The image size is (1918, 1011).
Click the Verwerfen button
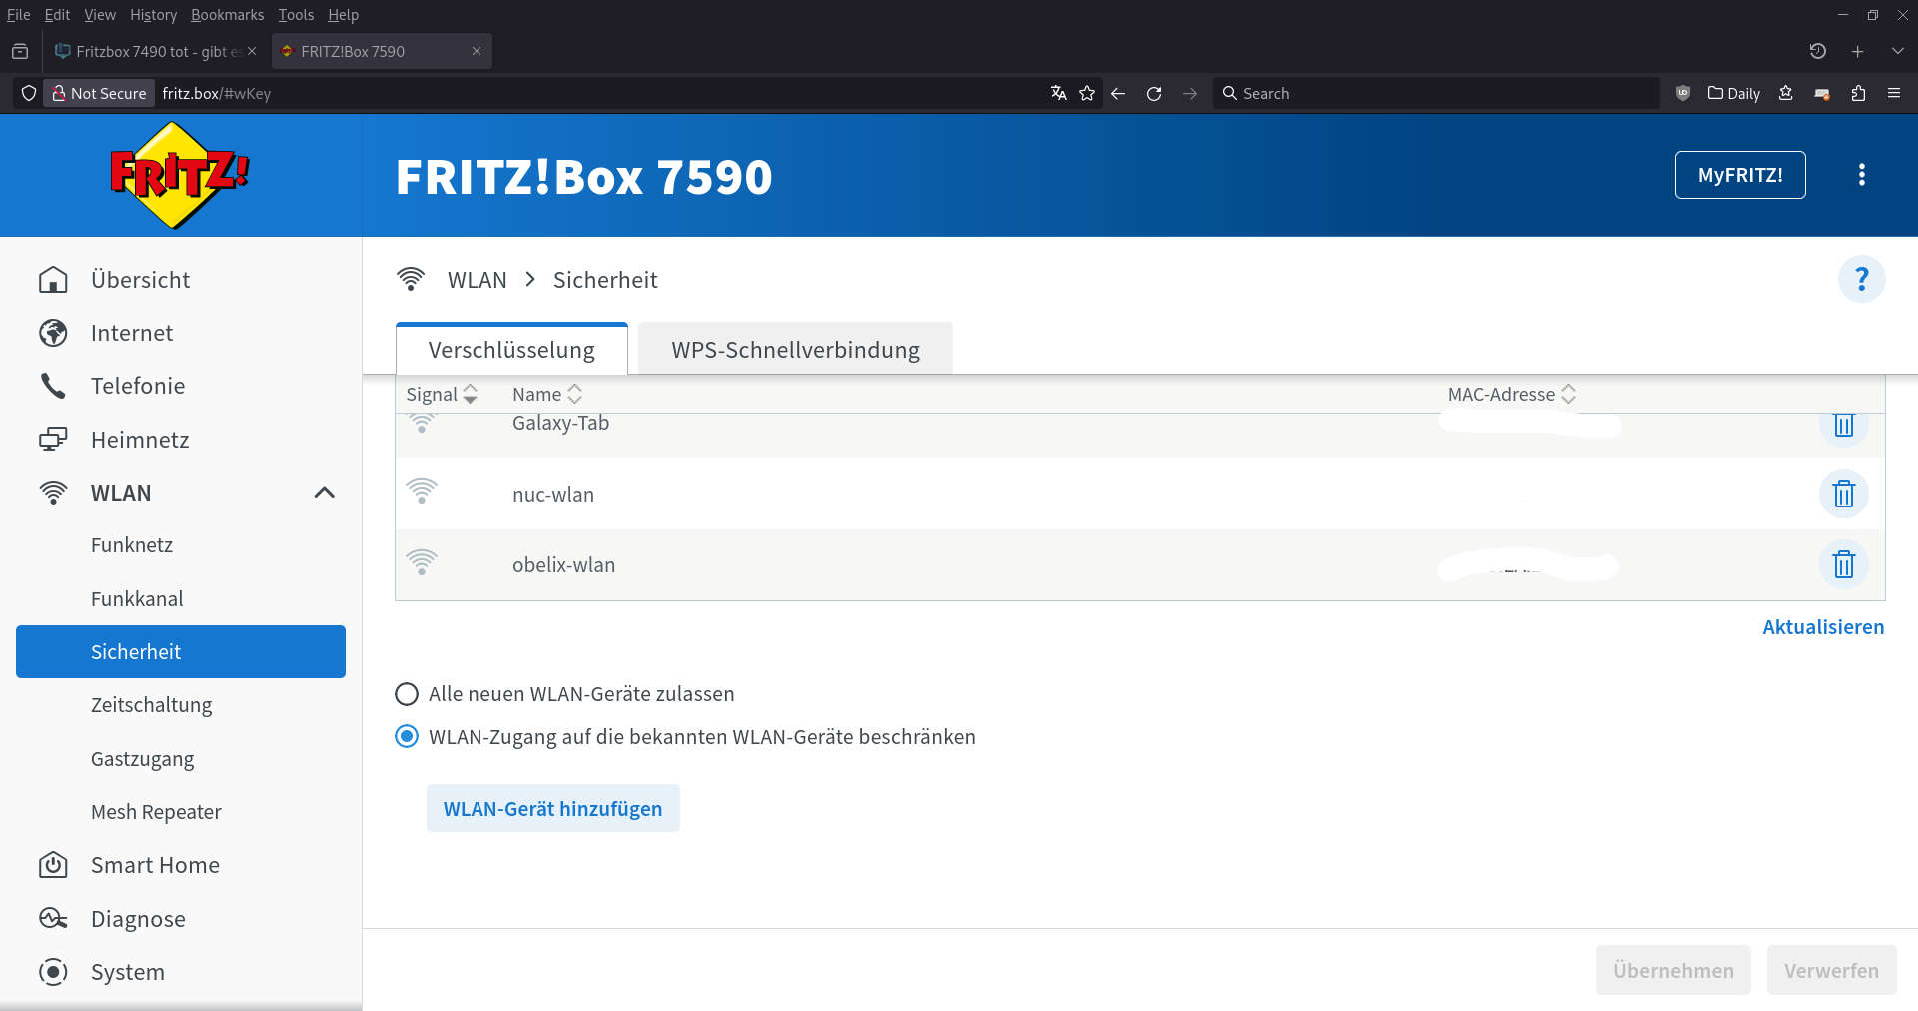pyautogui.click(x=1831, y=970)
